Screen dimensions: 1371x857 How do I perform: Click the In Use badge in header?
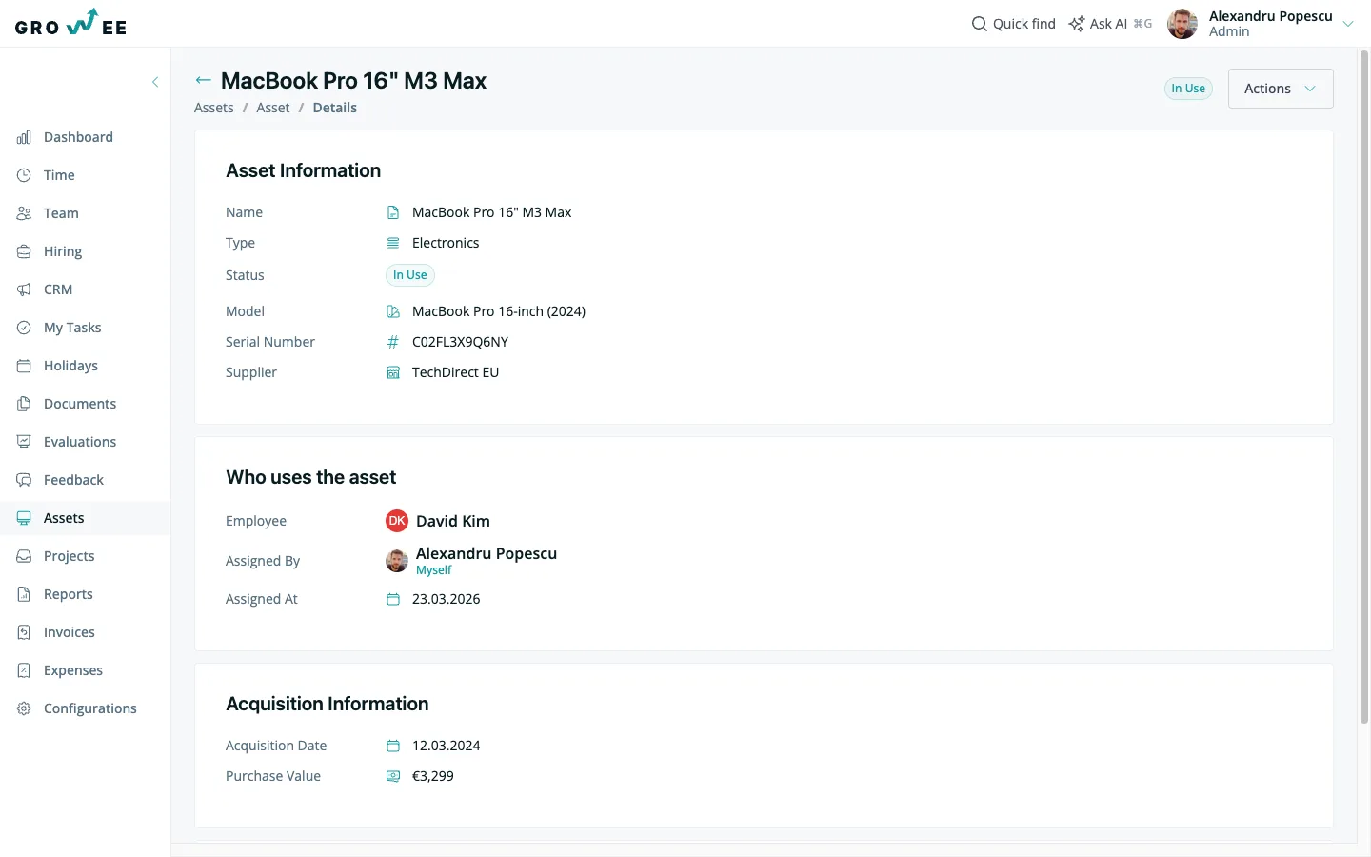(x=1188, y=89)
